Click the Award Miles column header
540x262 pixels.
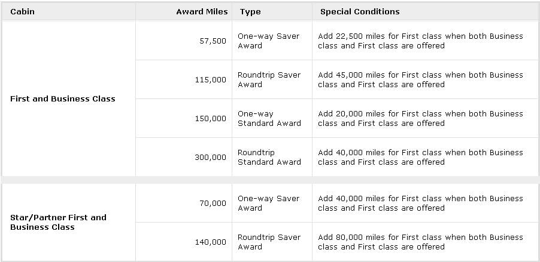202,12
